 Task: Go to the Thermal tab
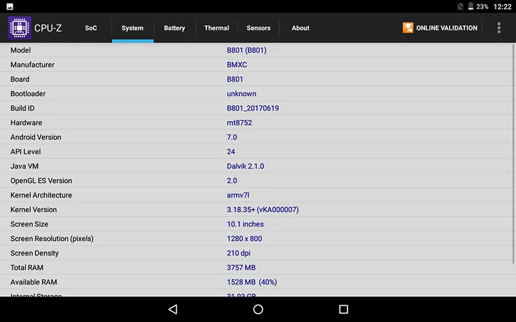coord(217,28)
